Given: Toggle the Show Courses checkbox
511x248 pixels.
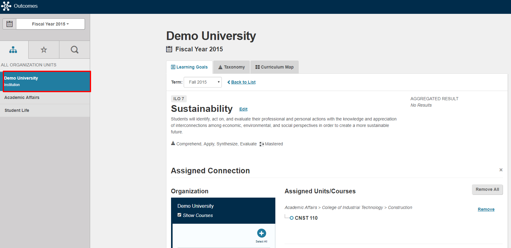Looking at the screenshot, I should 179,215.
